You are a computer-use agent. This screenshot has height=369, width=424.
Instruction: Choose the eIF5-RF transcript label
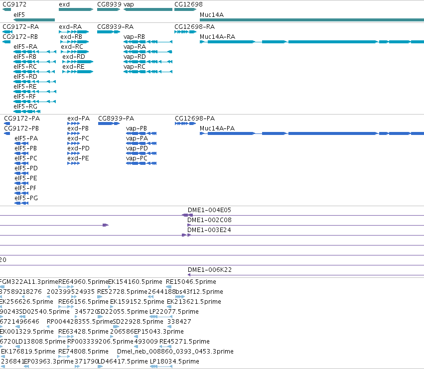[24, 97]
